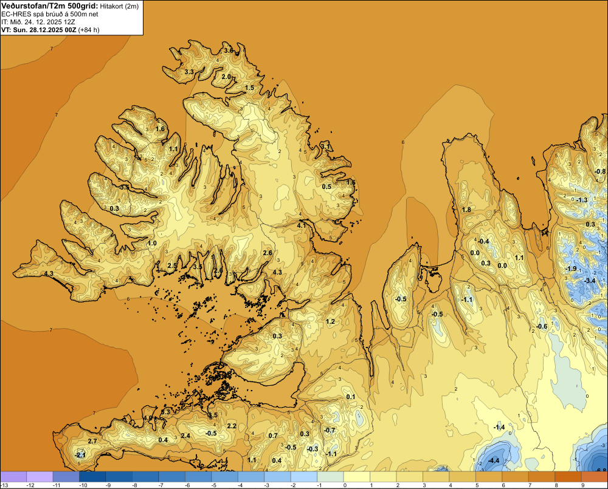
Task: Pick the dark blue swatch between -10 and -9
Action: (x=92, y=477)
